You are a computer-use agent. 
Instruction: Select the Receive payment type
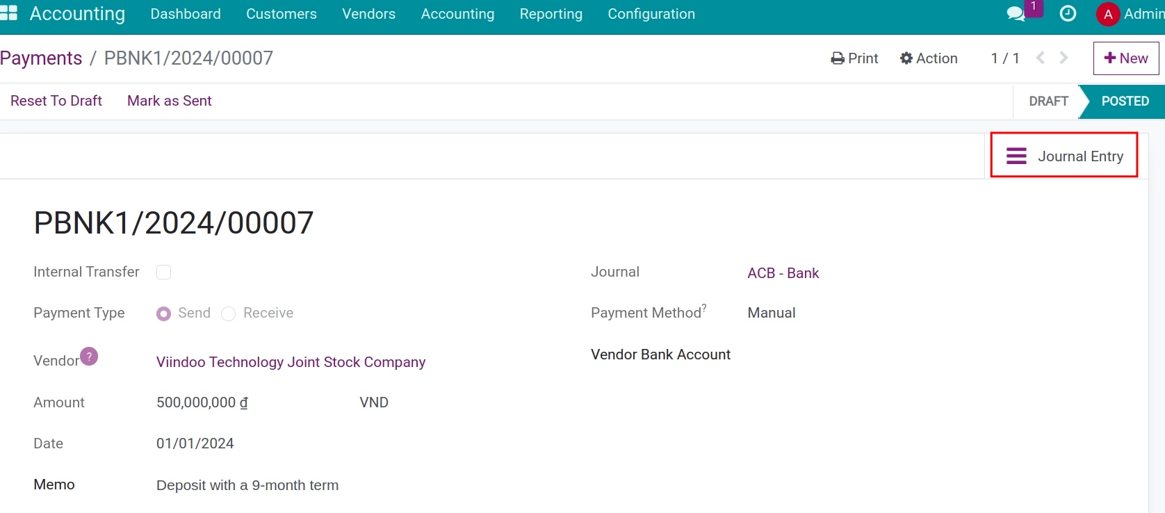click(x=228, y=313)
